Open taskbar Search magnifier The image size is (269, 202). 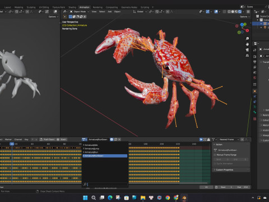point(94,198)
